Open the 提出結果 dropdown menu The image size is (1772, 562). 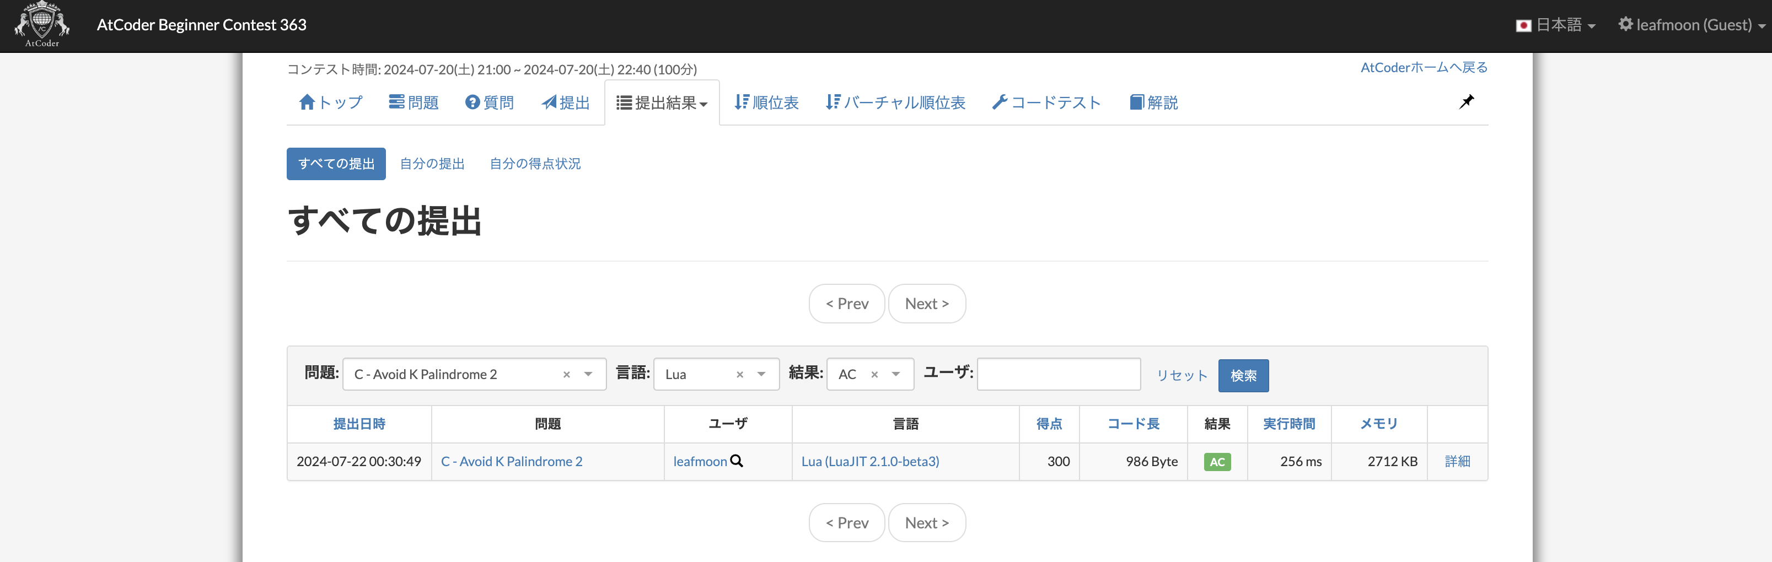661,102
